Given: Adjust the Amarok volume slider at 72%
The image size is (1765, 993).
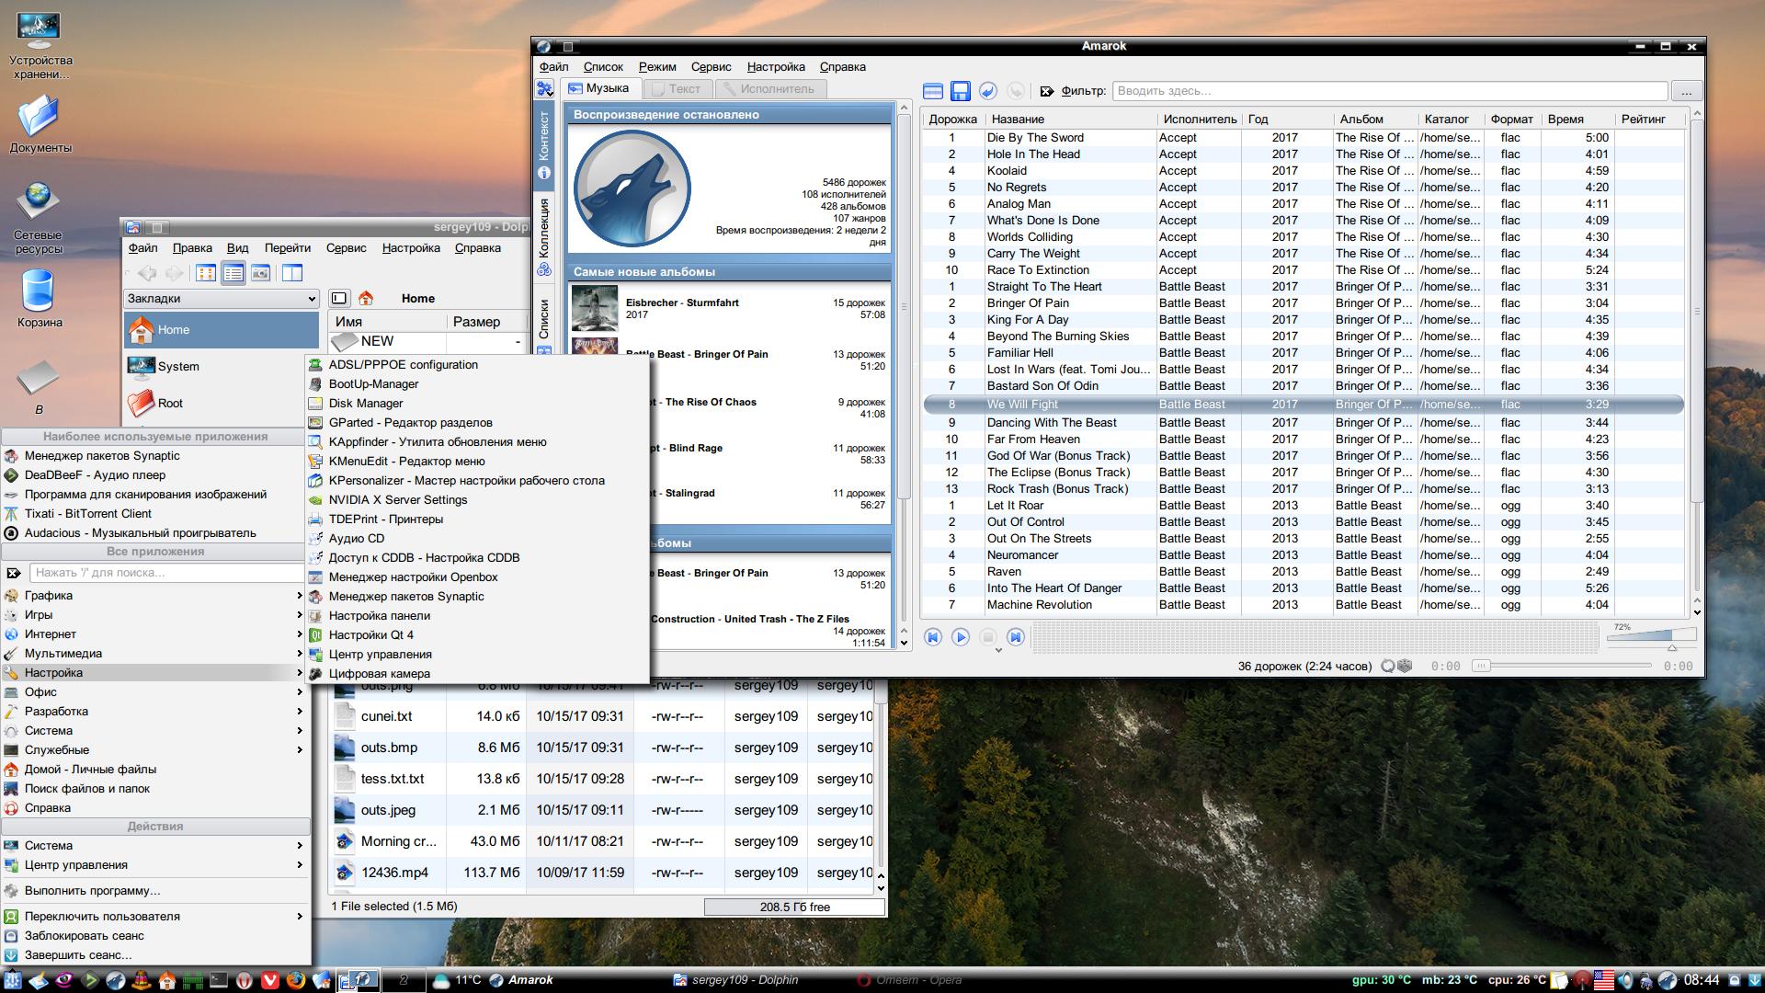Looking at the screenshot, I should tap(1652, 635).
